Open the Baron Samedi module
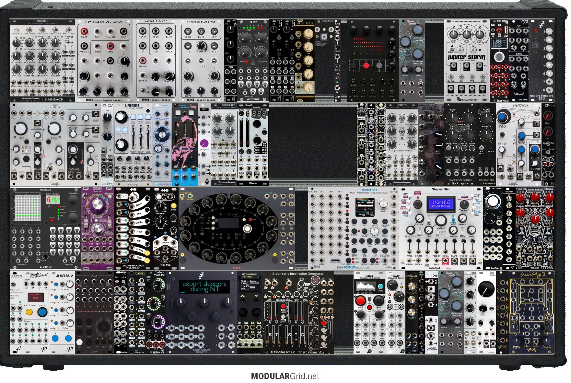Image resolution: width=571 pixels, height=383 pixels. click(x=535, y=229)
